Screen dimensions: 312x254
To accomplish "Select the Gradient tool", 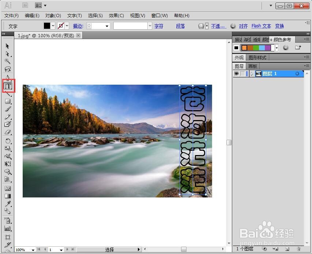I will (x=8, y=196).
